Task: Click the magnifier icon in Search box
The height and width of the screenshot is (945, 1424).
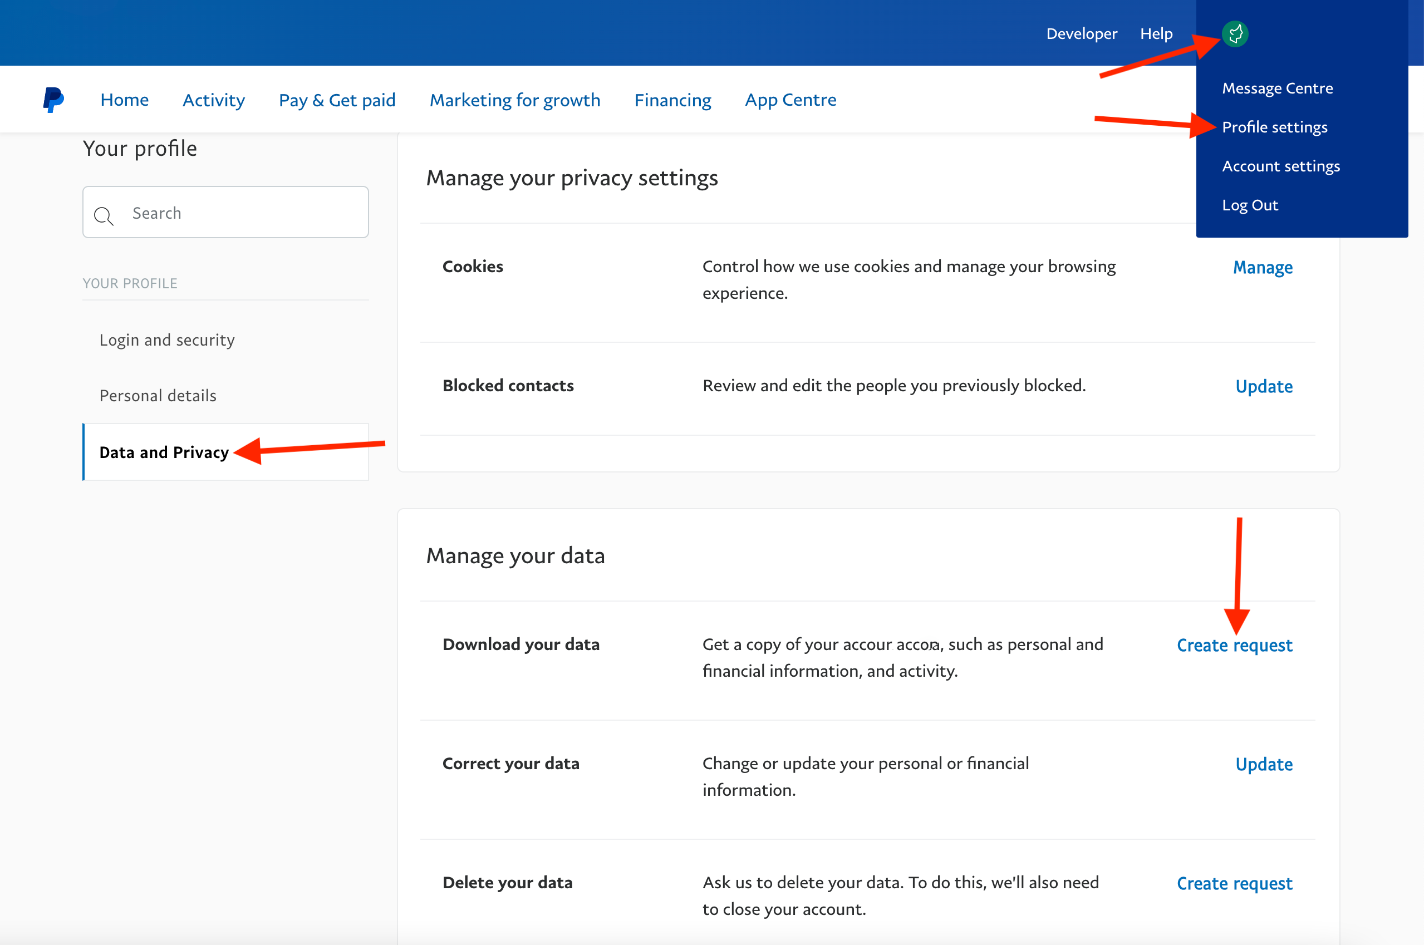Action: click(104, 216)
